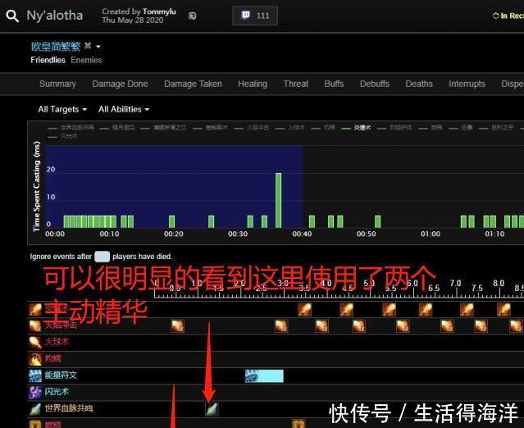Click the 世界血脉共鸣 cast icon on the timeline
The image size is (524, 428).
[x=212, y=409]
